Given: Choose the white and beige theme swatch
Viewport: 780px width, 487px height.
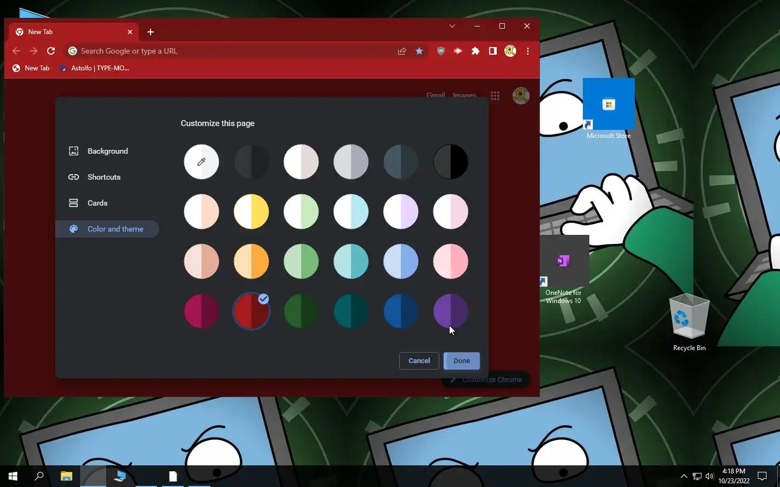Looking at the screenshot, I should pos(301,162).
